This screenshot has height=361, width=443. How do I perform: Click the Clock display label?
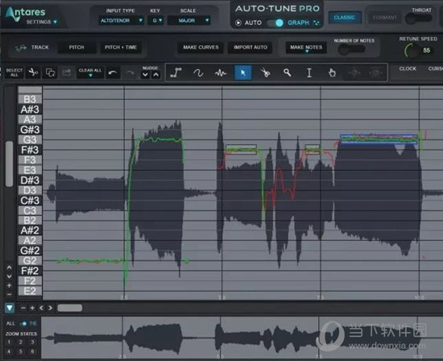[408, 68]
